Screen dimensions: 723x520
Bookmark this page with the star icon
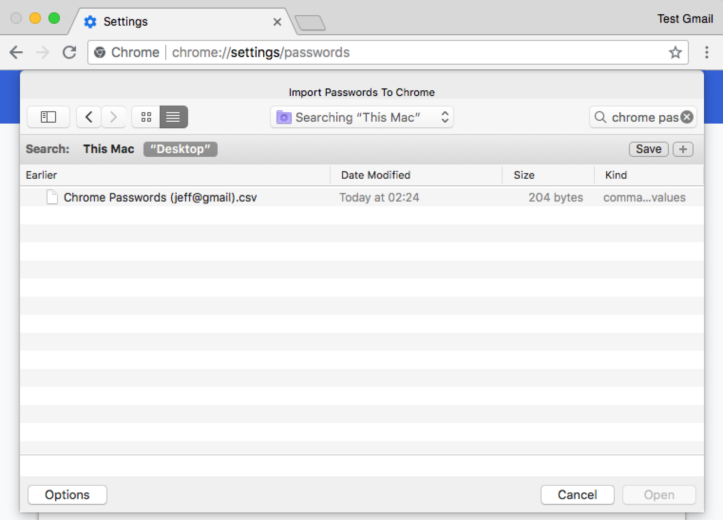coord(675,52)
